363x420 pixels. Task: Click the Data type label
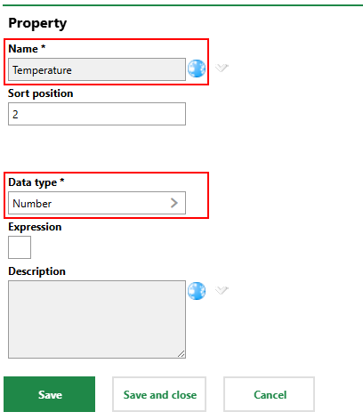click(x=36, y=182)
